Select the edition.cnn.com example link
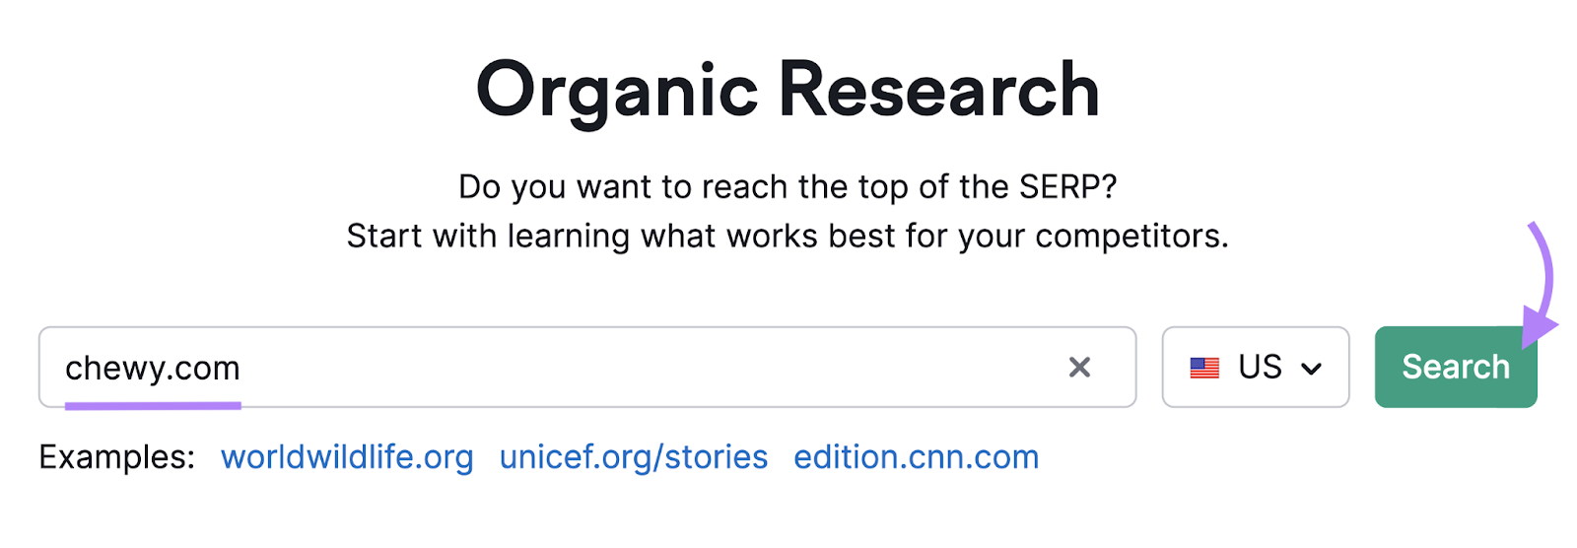This screenshot has height=548, width=1577. pos(916,457)
